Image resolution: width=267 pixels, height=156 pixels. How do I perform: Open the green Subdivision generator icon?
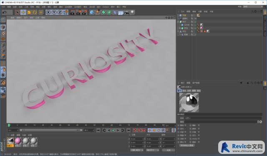(103, 12)
